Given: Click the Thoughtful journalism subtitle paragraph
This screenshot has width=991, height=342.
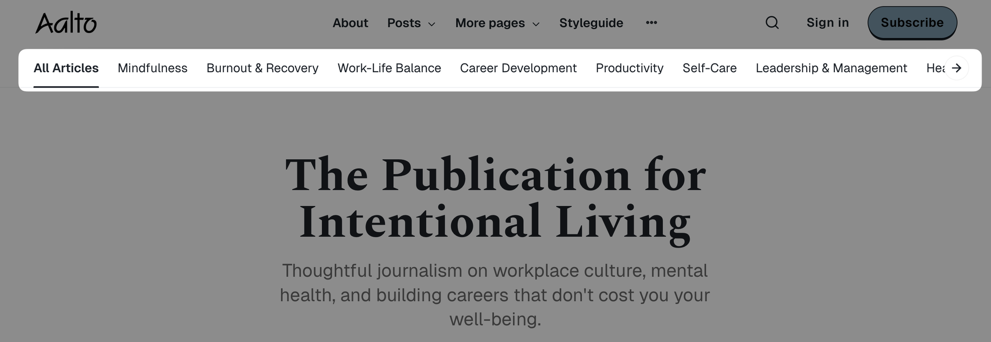Looking at the screenshot, I should tap(495, 294).
